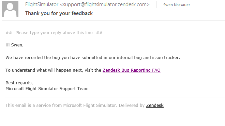Click the sender's gray avatar placeholder

click(x=10, y=9)
